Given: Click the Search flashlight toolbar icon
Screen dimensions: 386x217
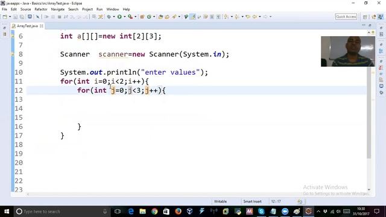Looking at the screenshot, I should (x=174, y=17).
